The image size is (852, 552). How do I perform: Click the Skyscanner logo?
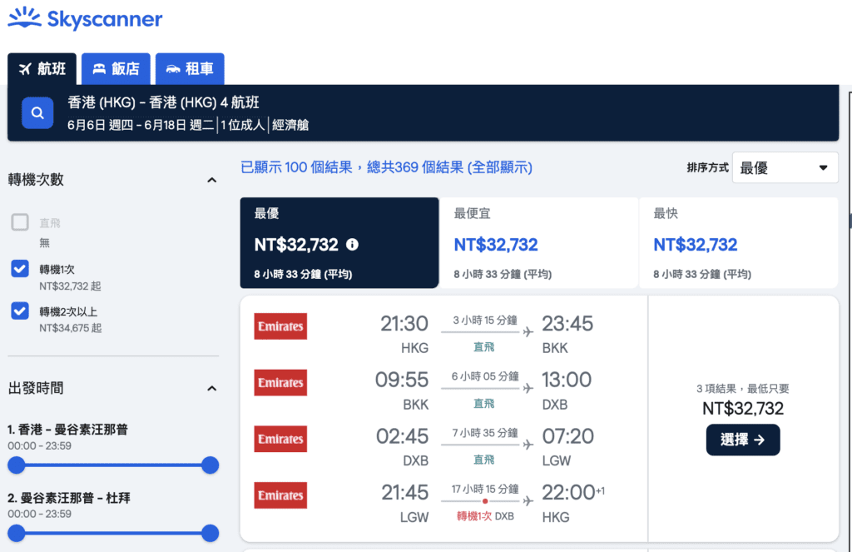click(85, 18)
